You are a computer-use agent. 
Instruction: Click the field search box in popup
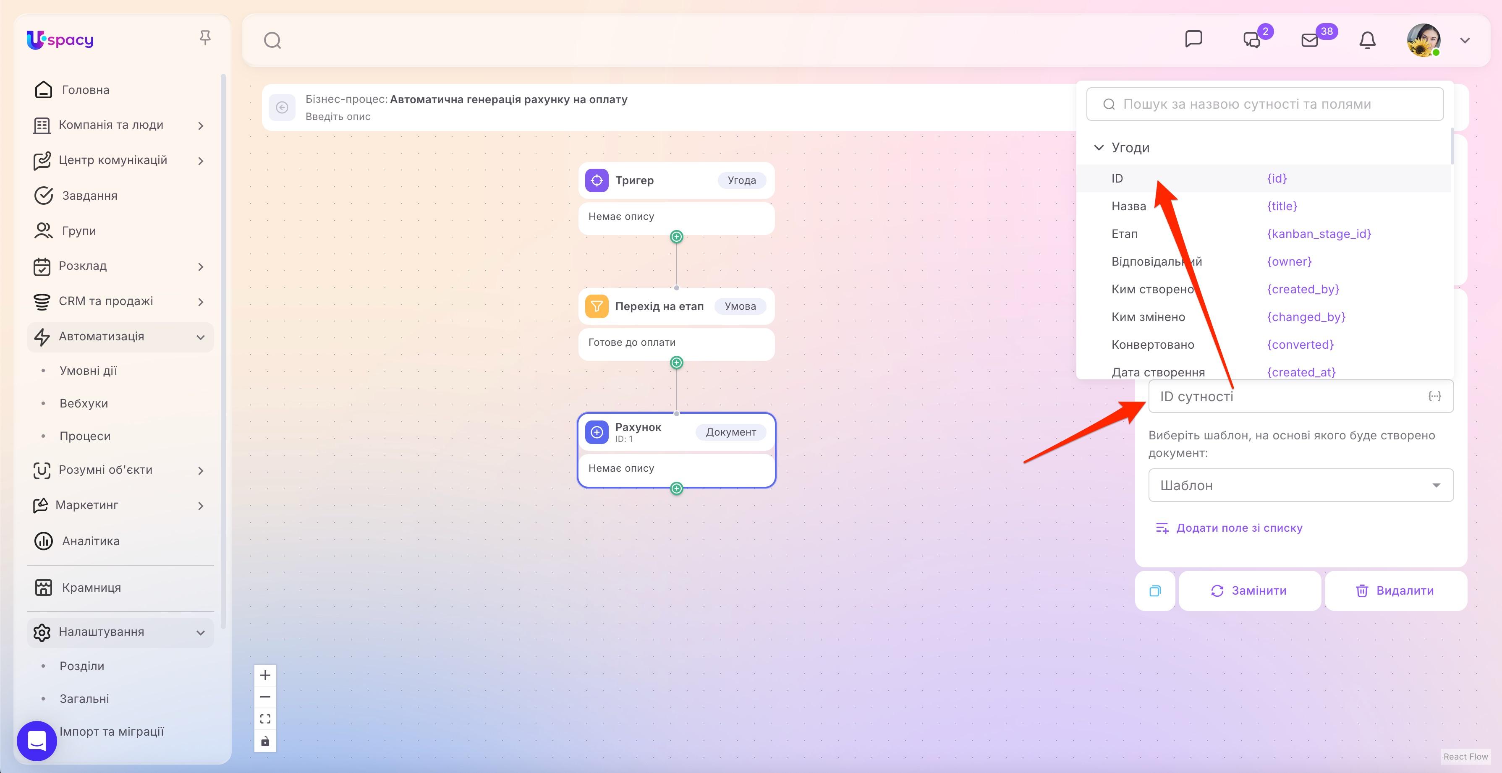pyautogui.click(x=1265, y=104)
